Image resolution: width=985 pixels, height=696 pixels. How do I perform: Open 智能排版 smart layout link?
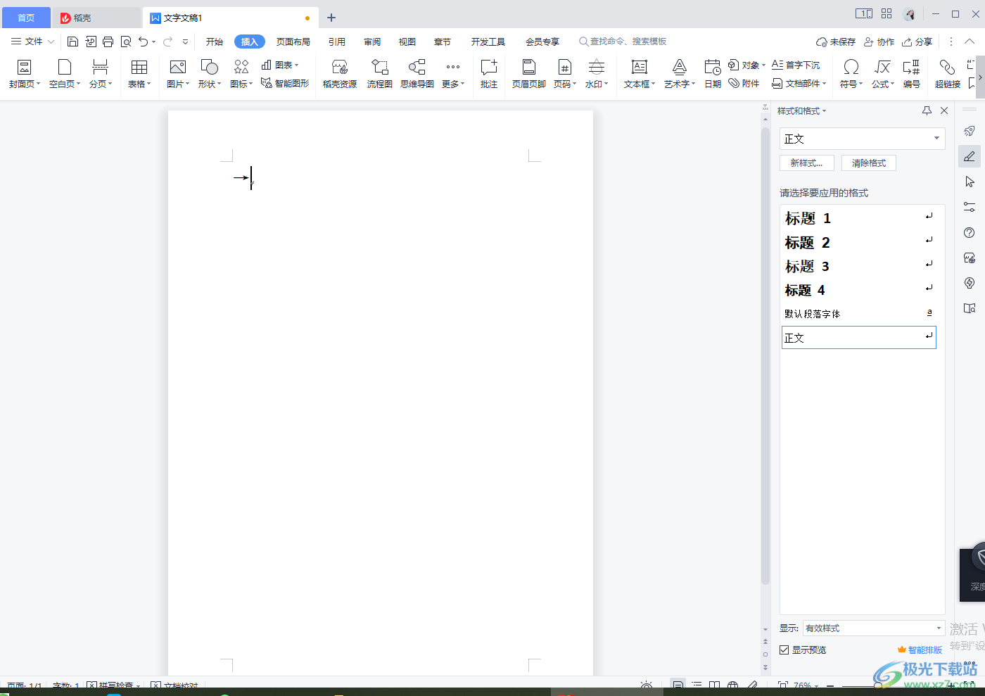point(920,650)
